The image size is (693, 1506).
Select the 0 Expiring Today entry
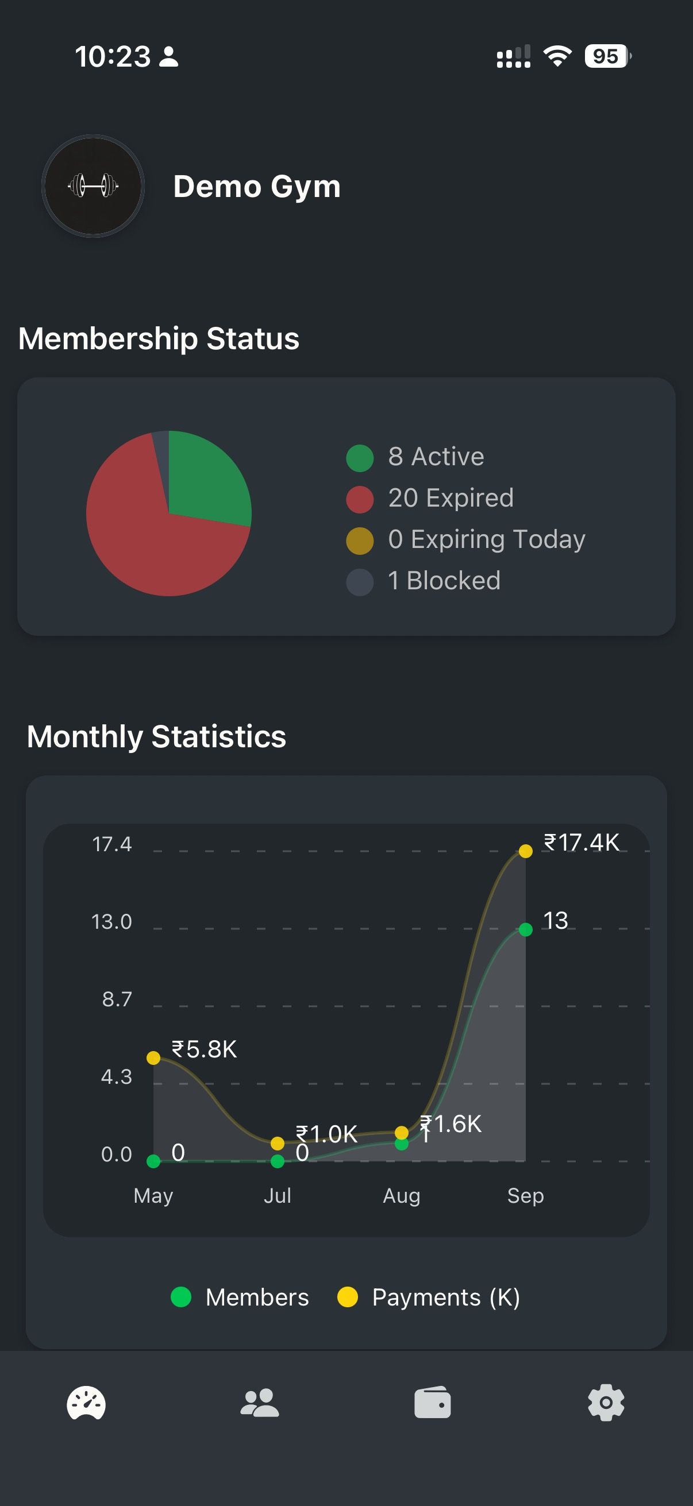coord(486,539)
